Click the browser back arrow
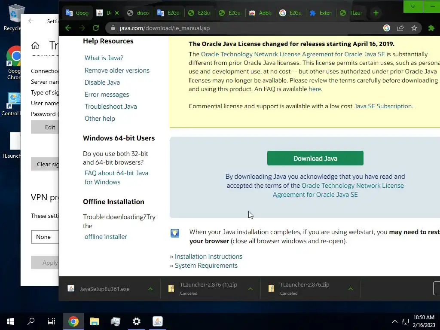 point(68,28)
